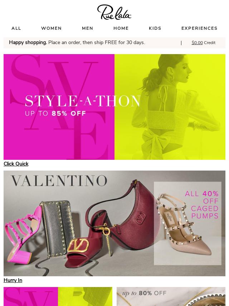Screen dimensions: 229x306
Task: Open the Style-A-Thon title text
Action: pos(83,101)
